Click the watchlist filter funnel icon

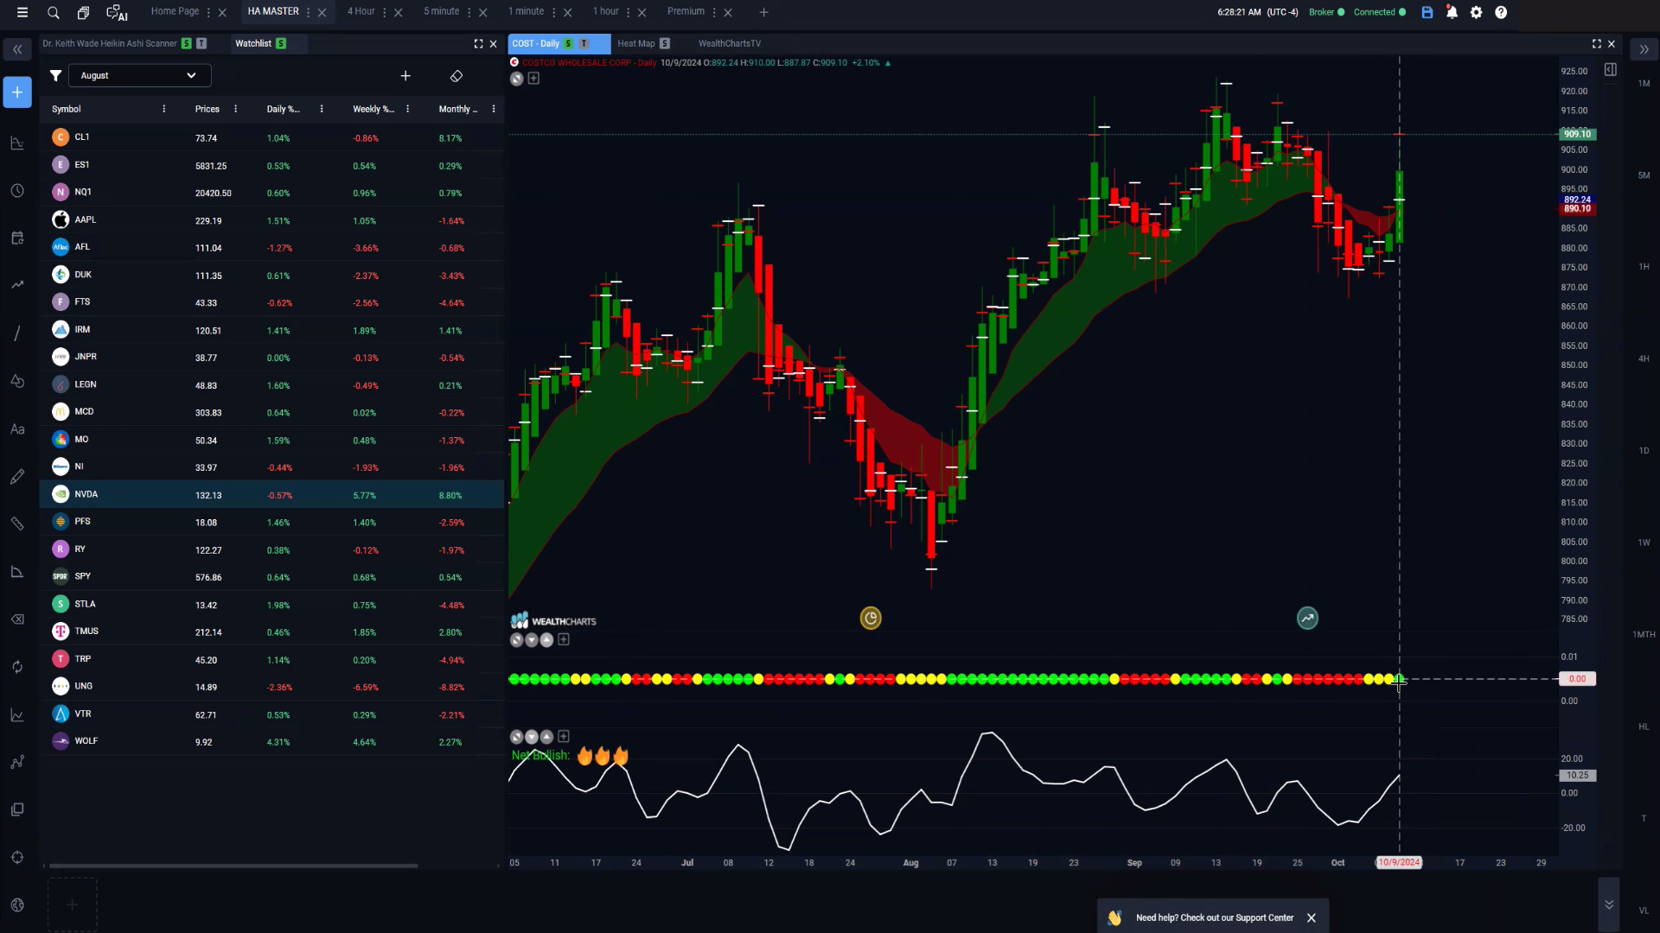pyautogui.click(x=55, y=76)
